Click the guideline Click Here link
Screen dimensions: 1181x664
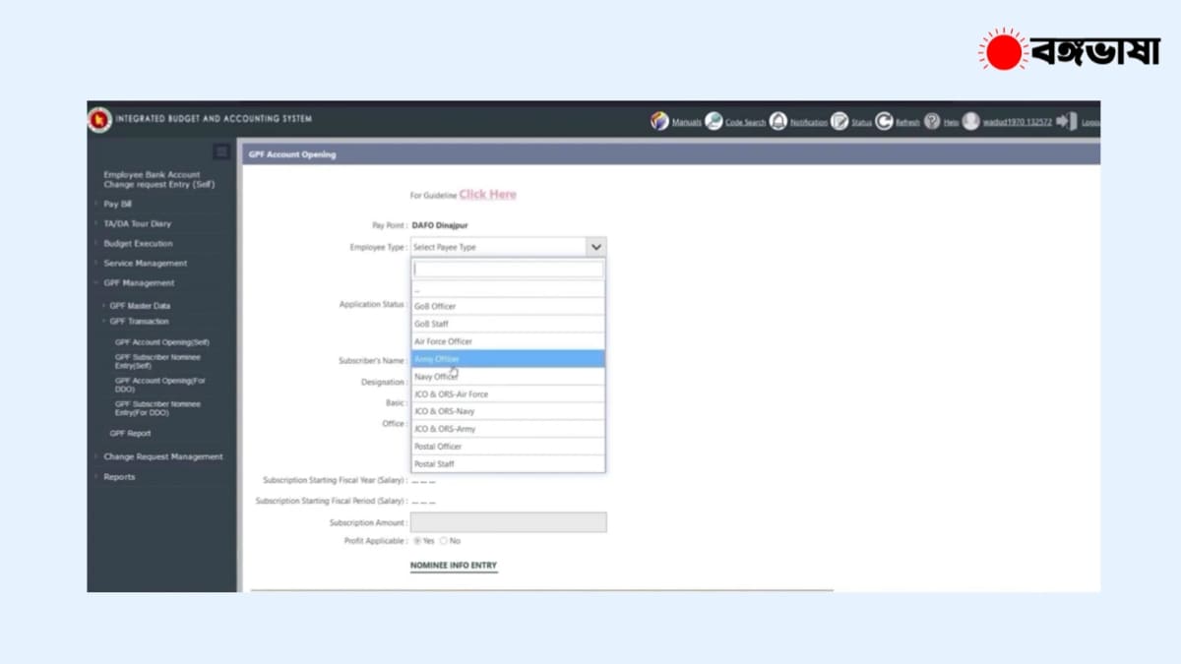[487, 194]
